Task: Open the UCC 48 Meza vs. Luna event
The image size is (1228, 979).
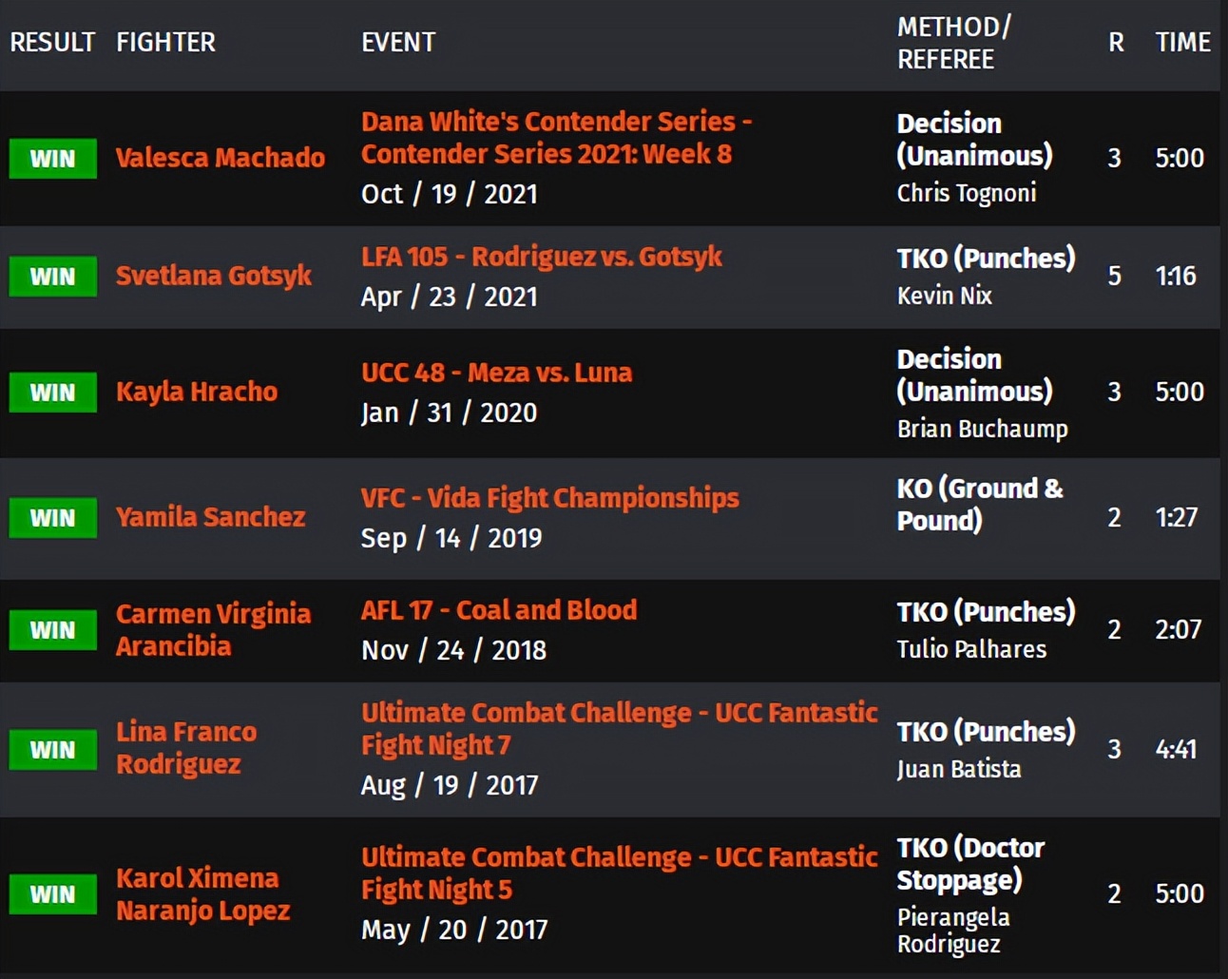Action: pyautogui.click(x=496, y=373)
